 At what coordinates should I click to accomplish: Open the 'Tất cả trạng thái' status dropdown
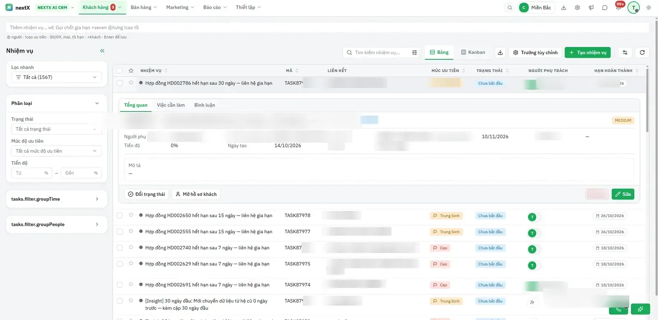56,129
